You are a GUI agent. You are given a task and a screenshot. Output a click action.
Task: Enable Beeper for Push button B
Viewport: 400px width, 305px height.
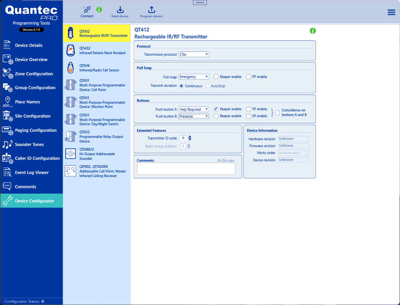coord(216,116)
